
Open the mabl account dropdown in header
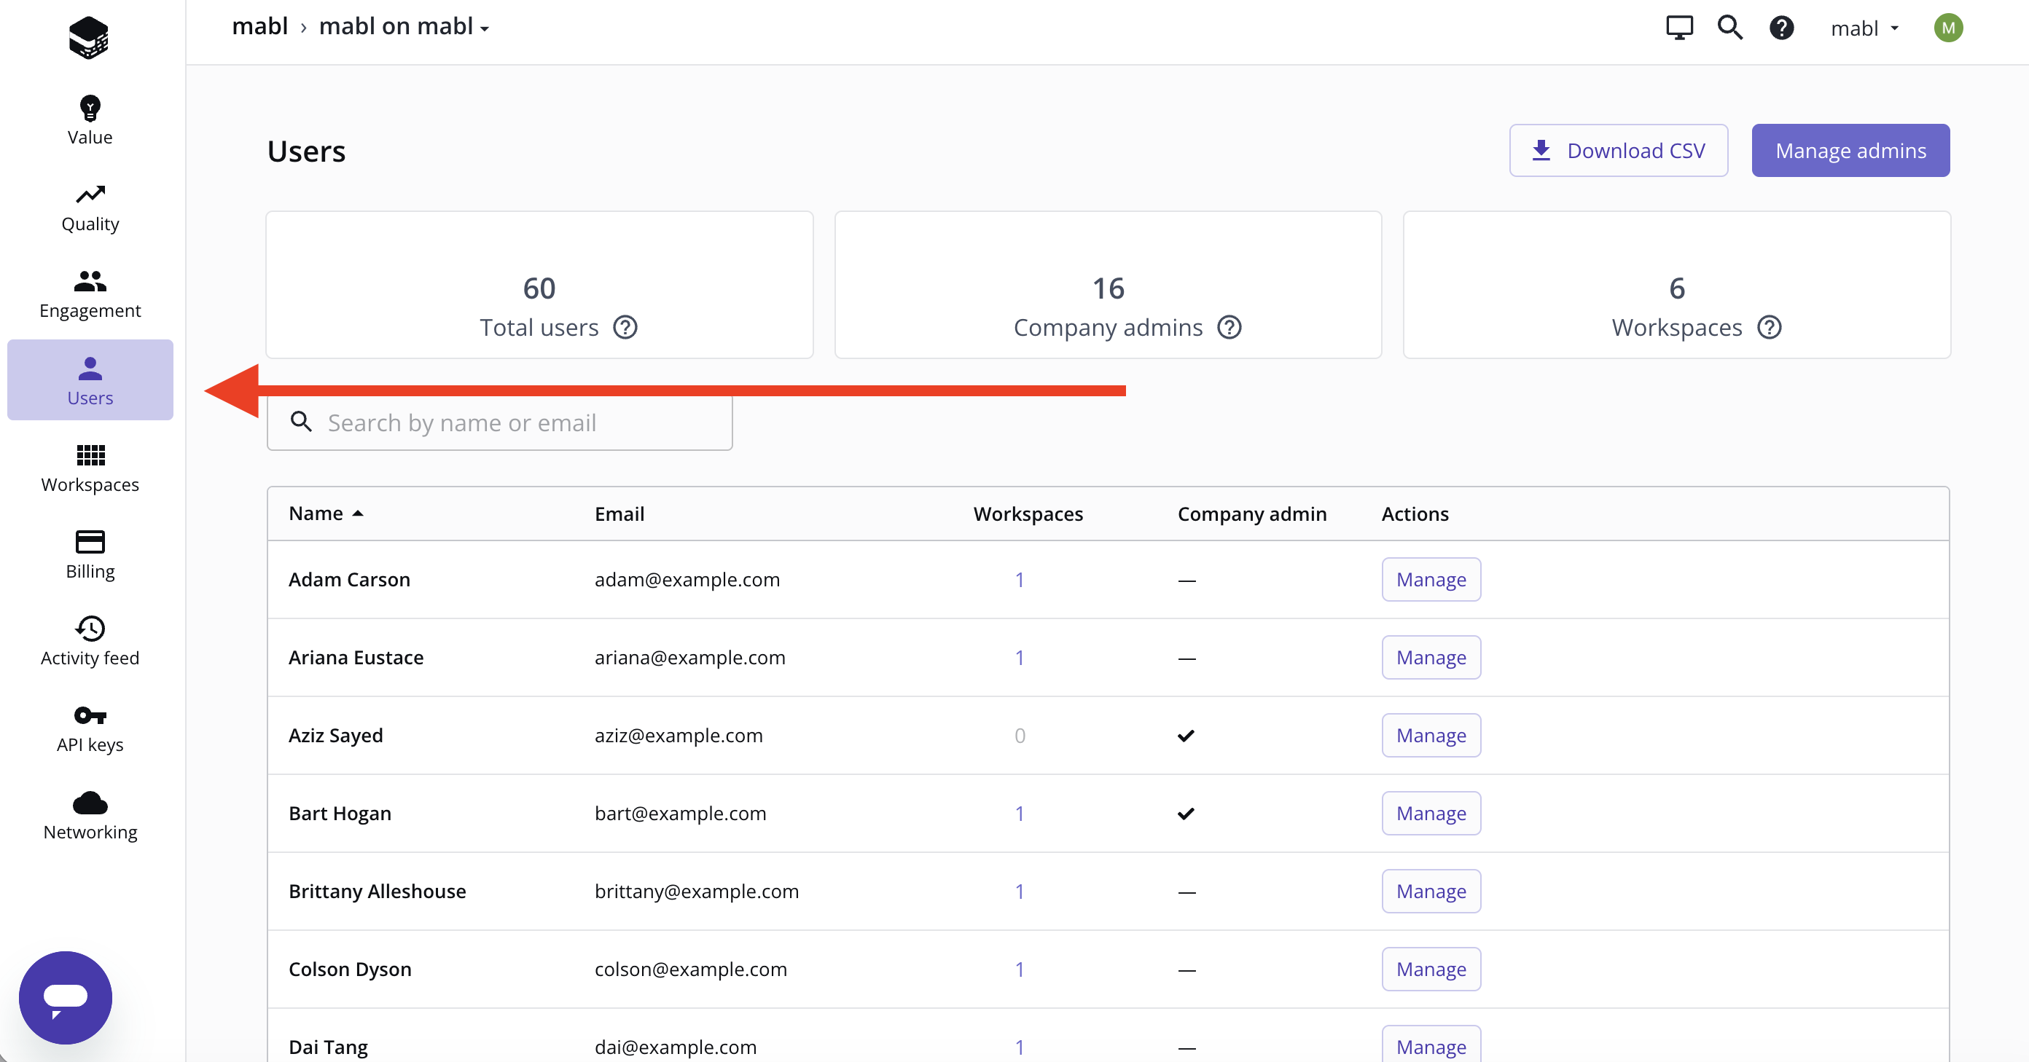1864,28
